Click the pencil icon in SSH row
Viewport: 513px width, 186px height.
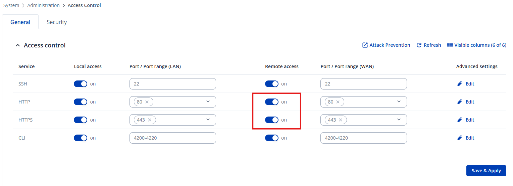(x=460, y=84)
